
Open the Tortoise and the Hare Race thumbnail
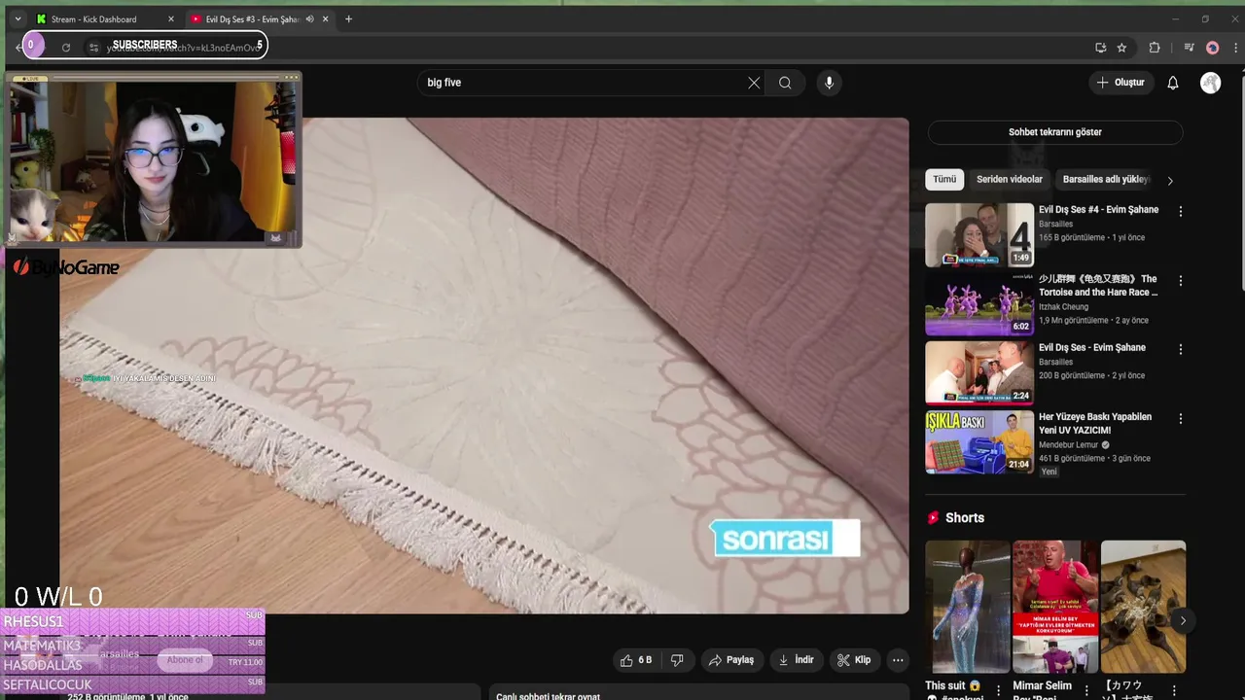tap(979, 303)
